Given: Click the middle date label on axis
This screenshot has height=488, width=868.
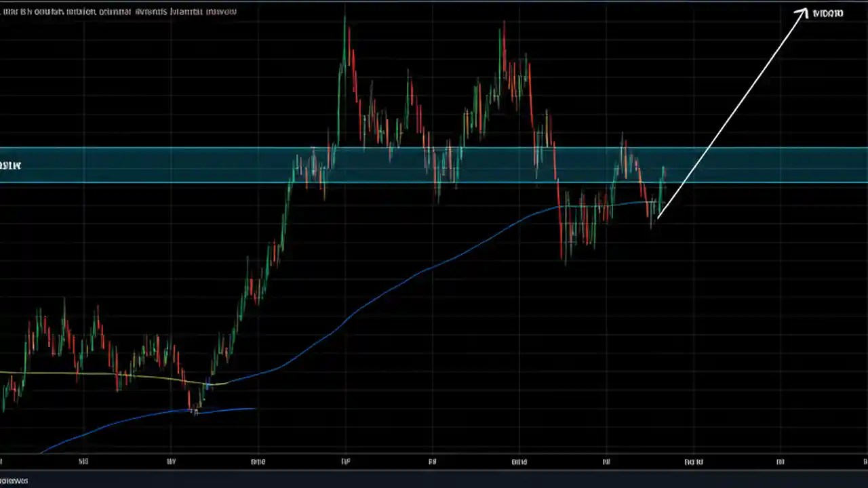Looking at the screenshot, I should [x=432, y=462].
